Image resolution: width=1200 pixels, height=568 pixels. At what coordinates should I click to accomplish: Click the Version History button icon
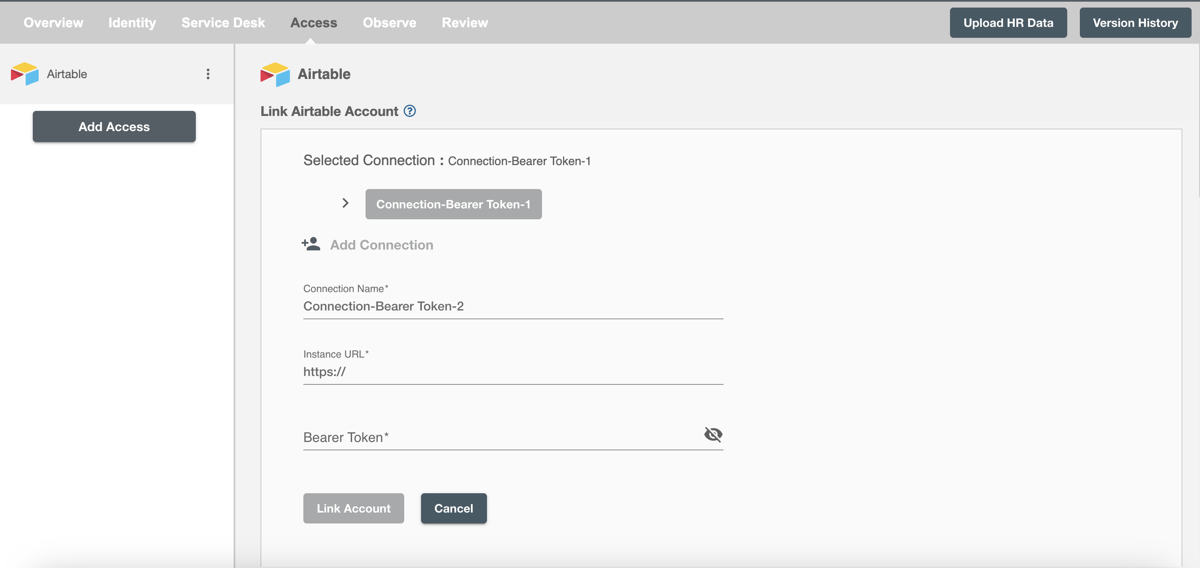(1136, 22)
